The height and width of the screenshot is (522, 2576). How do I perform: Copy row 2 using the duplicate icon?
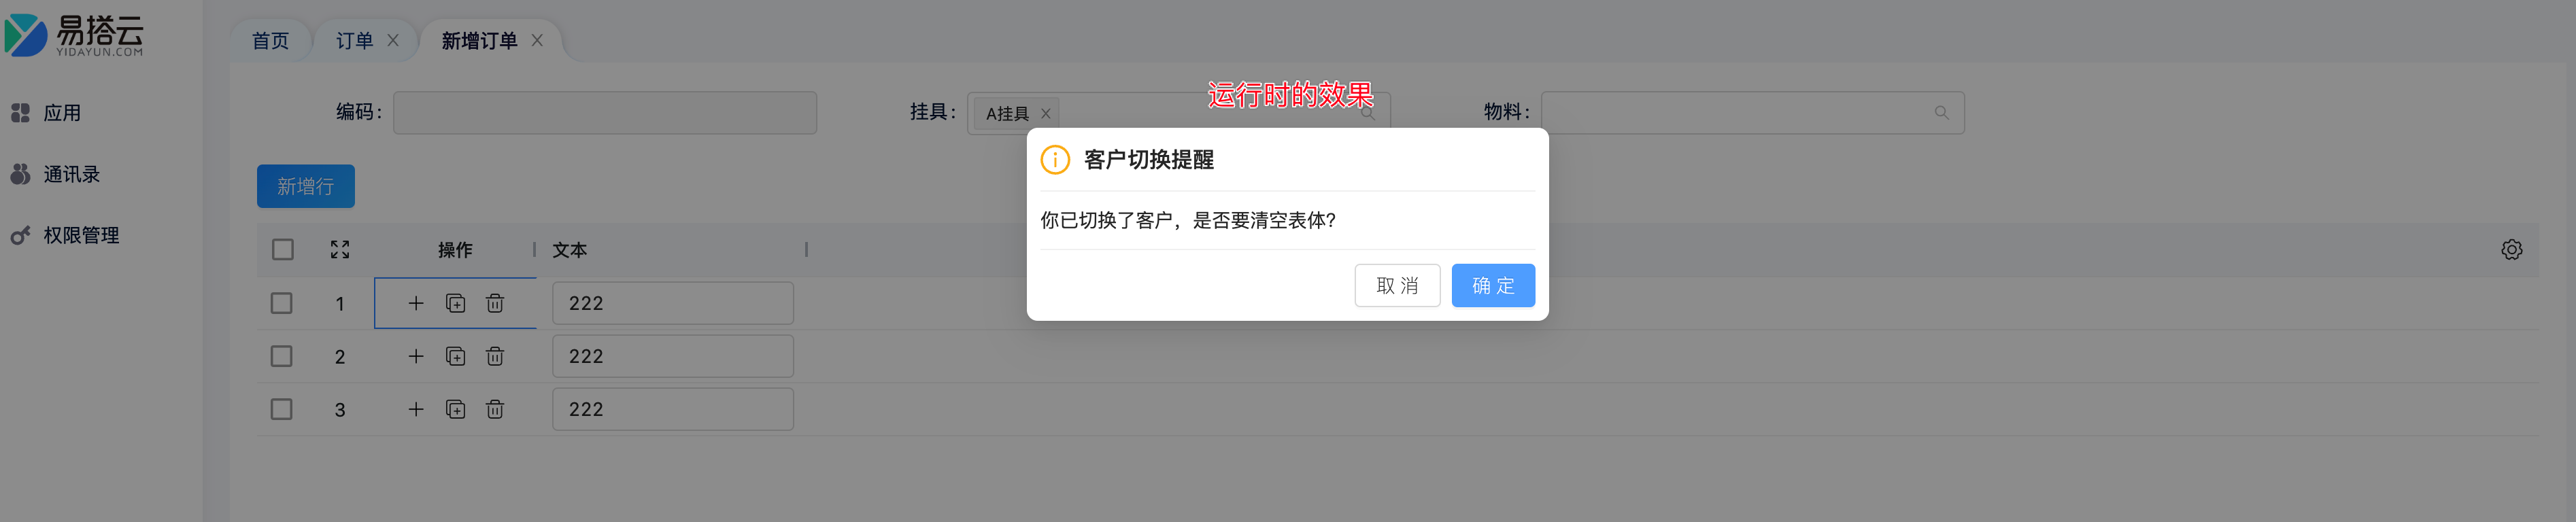(x=456, y=356)
